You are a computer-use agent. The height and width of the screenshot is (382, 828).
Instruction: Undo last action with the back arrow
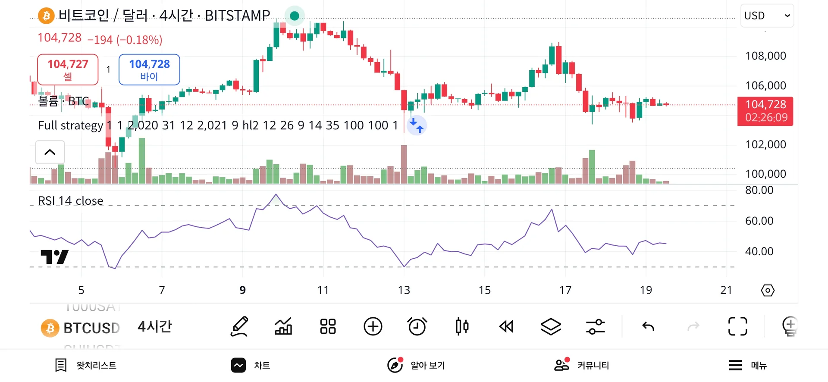tap(648, 326)
